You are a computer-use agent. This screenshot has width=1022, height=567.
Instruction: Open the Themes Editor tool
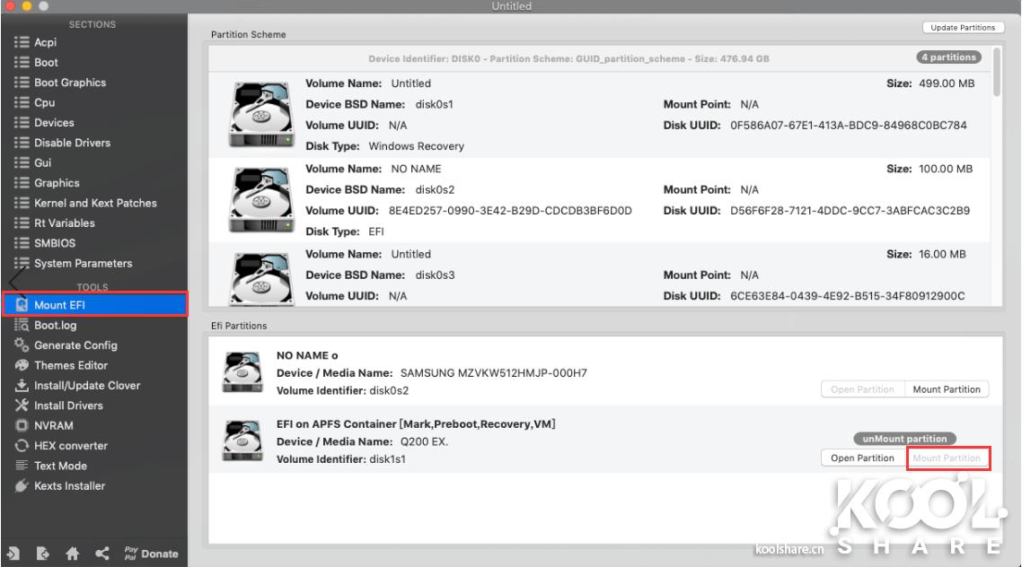click(70, 365)
